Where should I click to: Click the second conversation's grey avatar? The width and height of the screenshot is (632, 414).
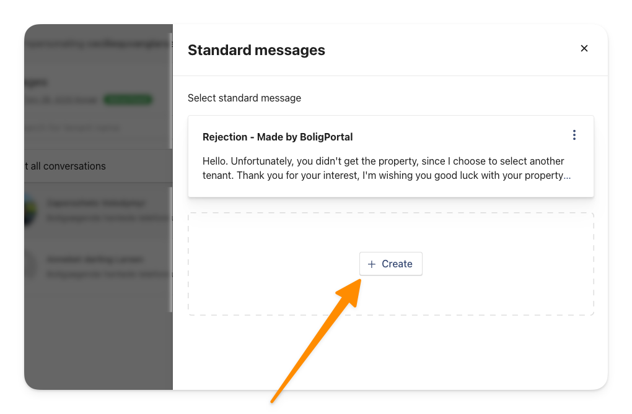30,266
